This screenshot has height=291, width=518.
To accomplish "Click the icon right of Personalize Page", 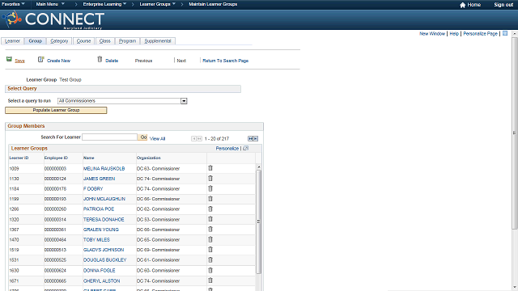I will point(505,33).
